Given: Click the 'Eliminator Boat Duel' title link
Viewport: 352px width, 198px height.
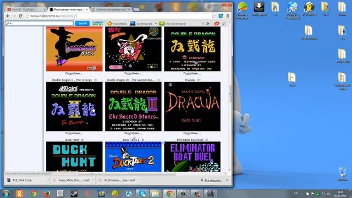Looking at the screenshot, I should pos(190,140).
